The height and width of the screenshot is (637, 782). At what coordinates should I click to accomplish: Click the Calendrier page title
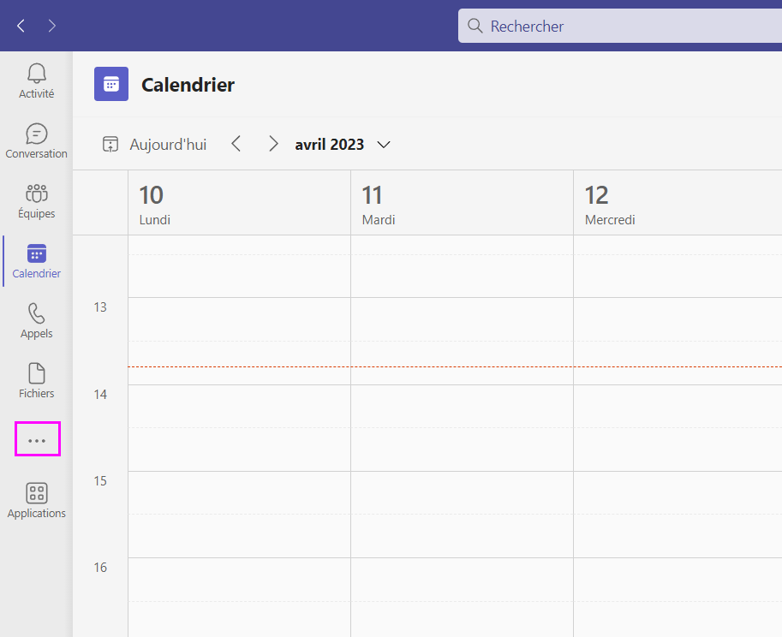[x=188, y=85]
